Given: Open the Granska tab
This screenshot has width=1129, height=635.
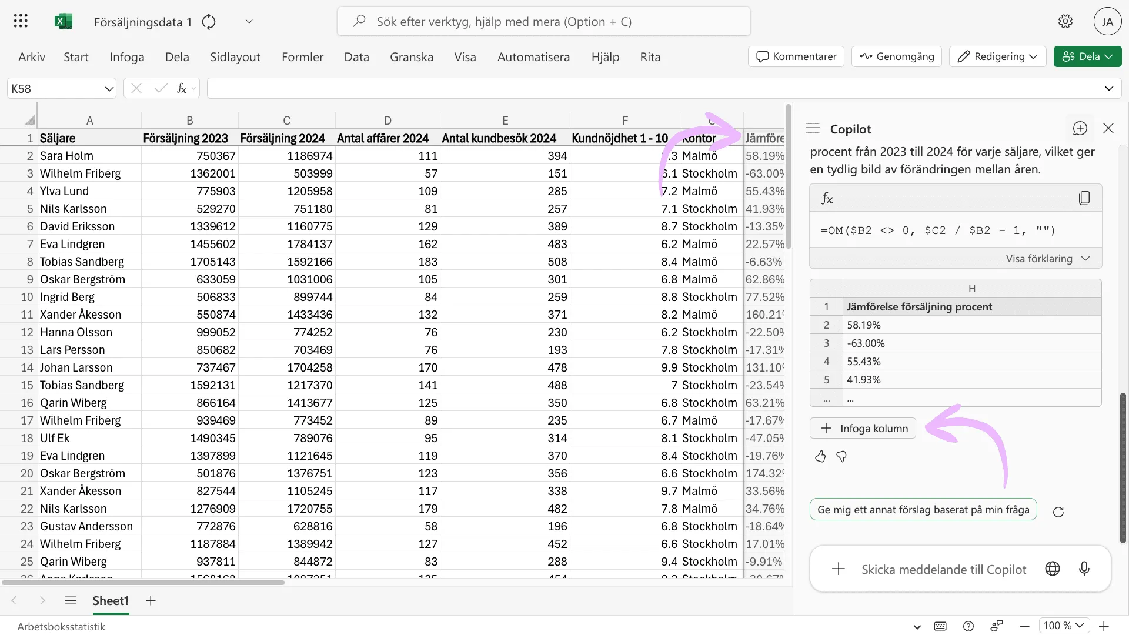Looking at the screenshot, I should 412,56.
